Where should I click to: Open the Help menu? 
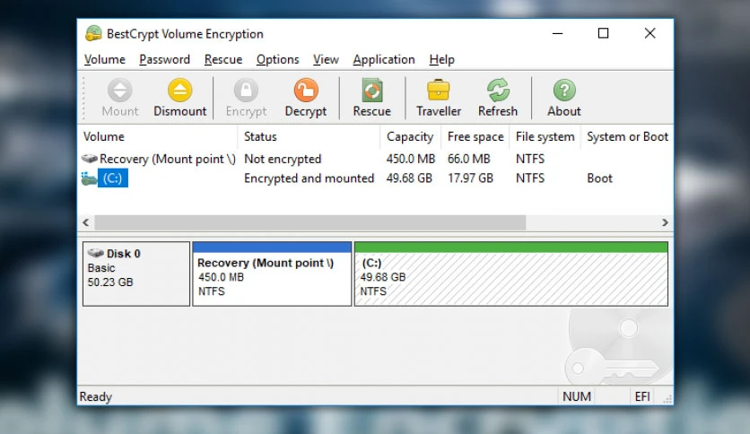[441, 59]
